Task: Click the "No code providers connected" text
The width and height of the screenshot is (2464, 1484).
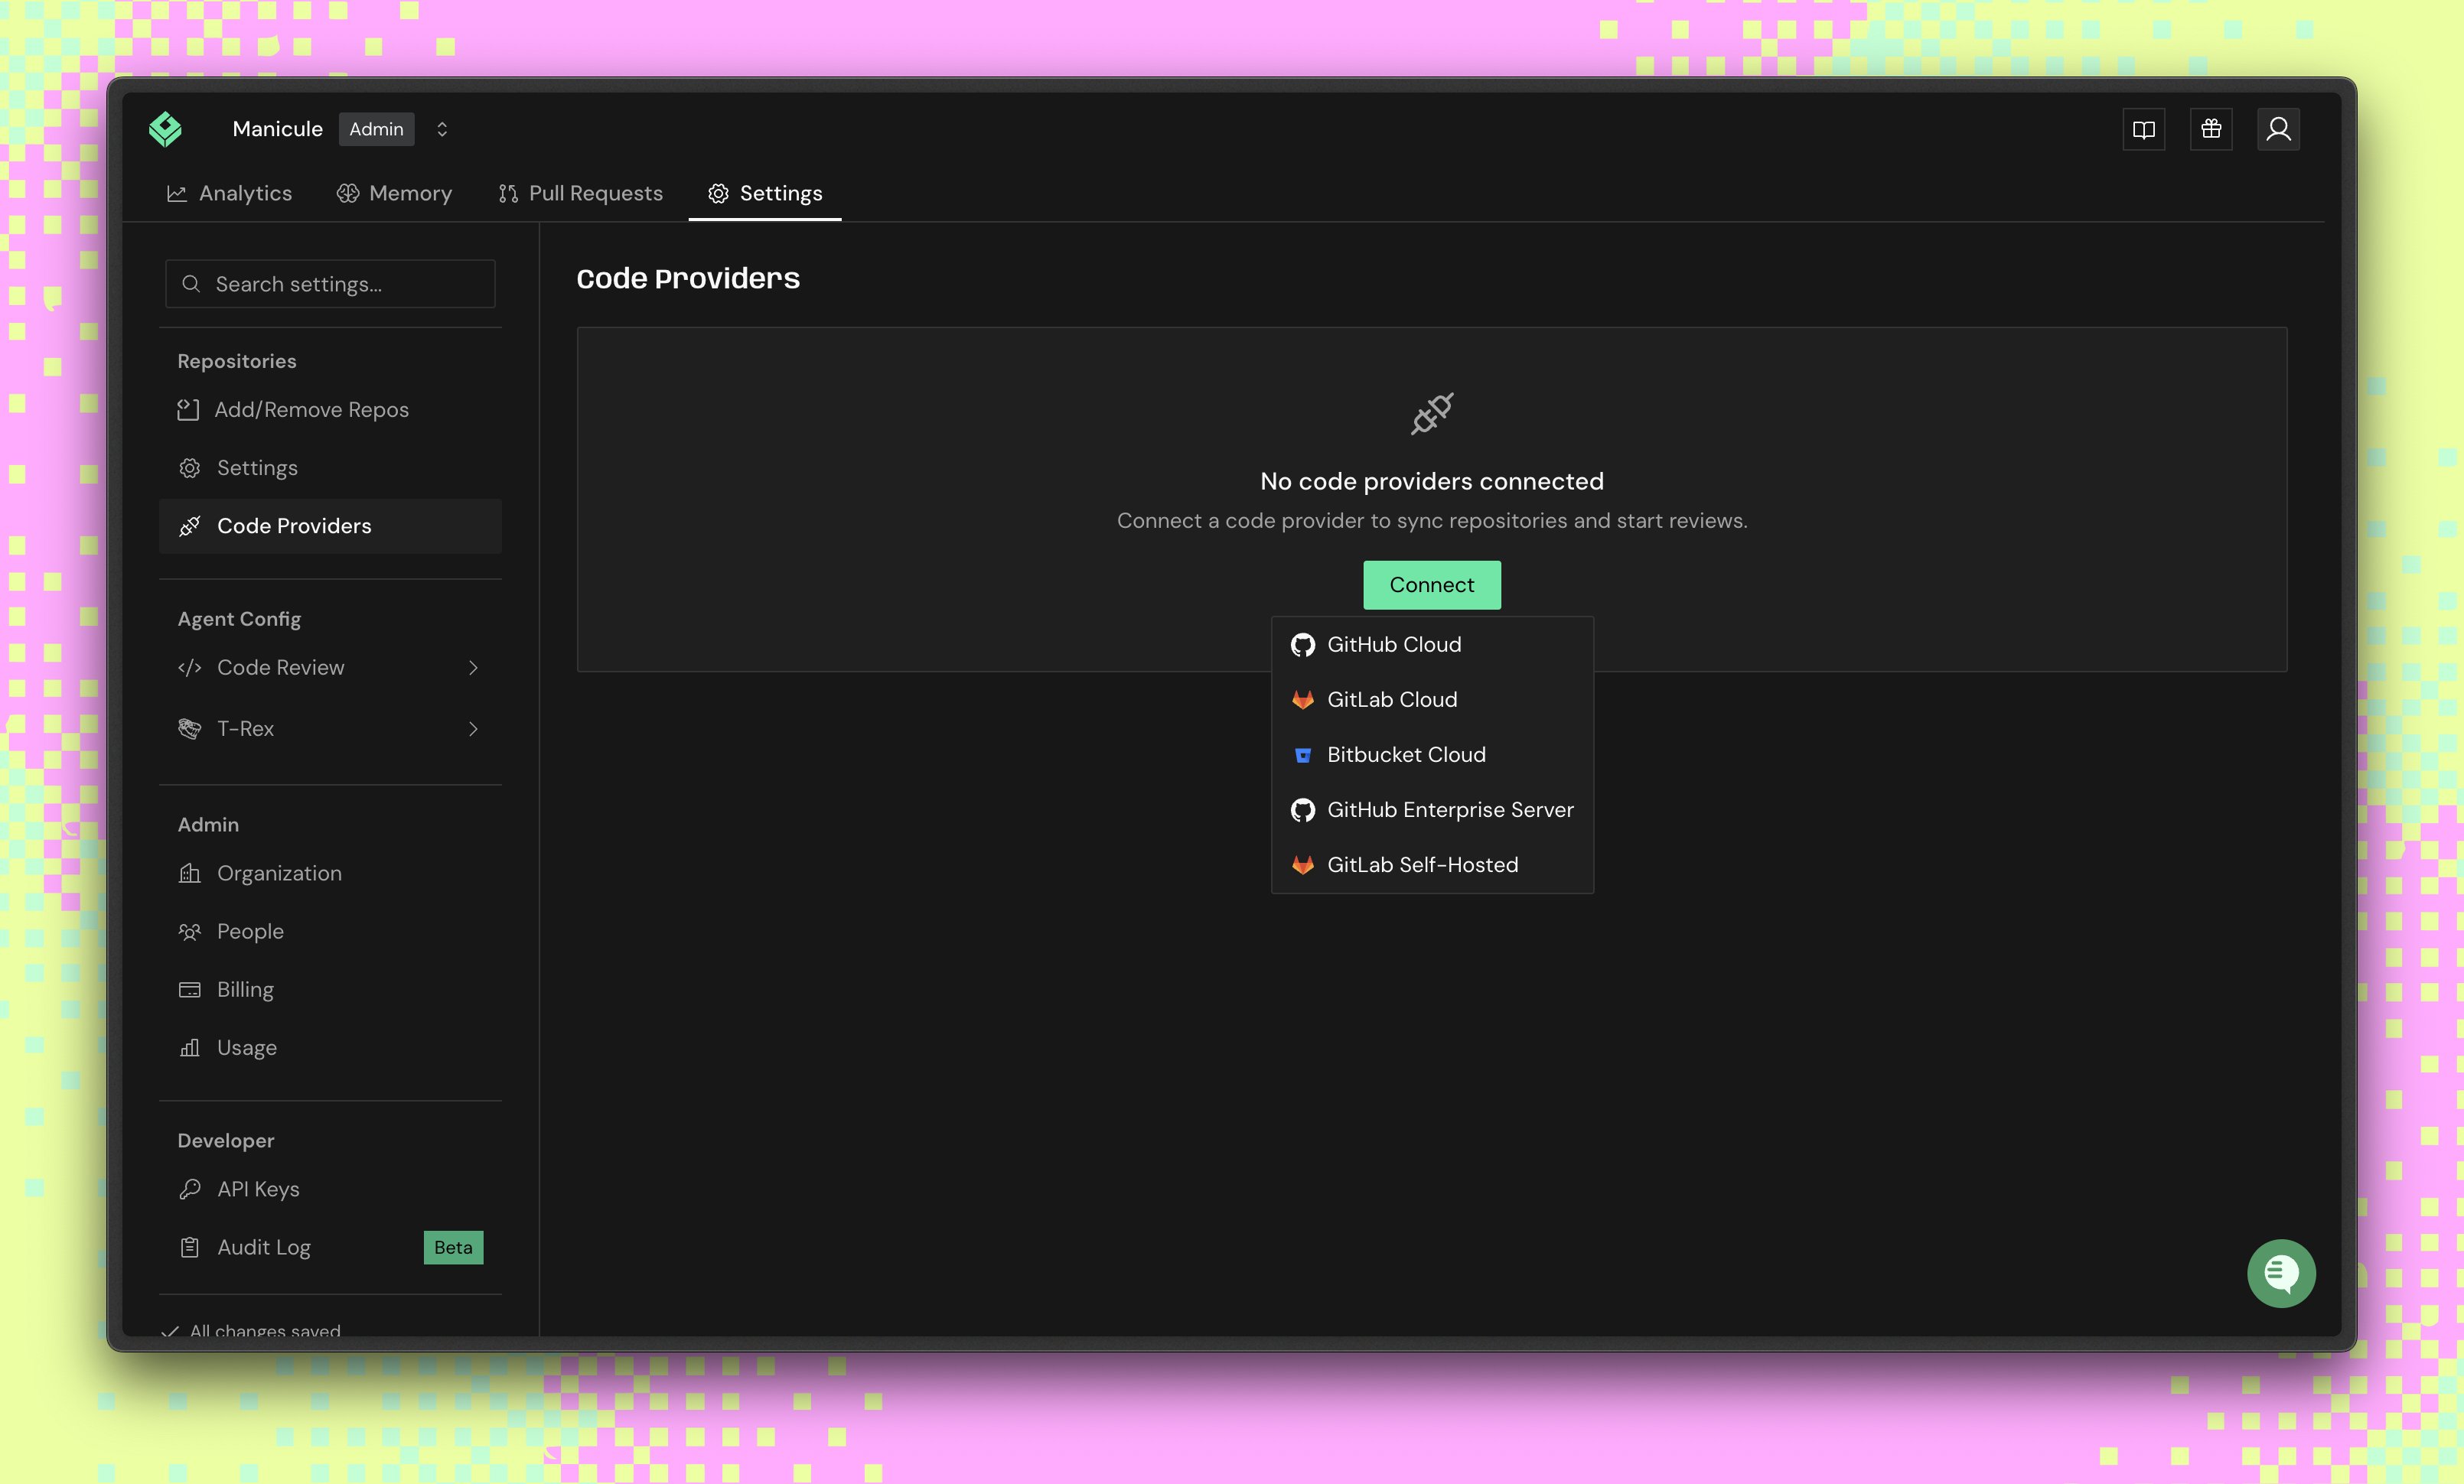Action: pos(1432,482)
